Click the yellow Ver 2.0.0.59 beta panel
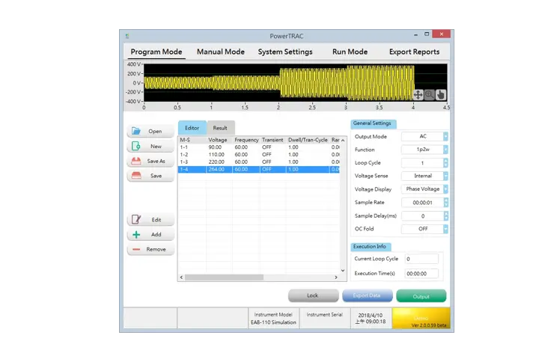Image resolution: width=548 pixels, height=359 pixels. (421, 318)
